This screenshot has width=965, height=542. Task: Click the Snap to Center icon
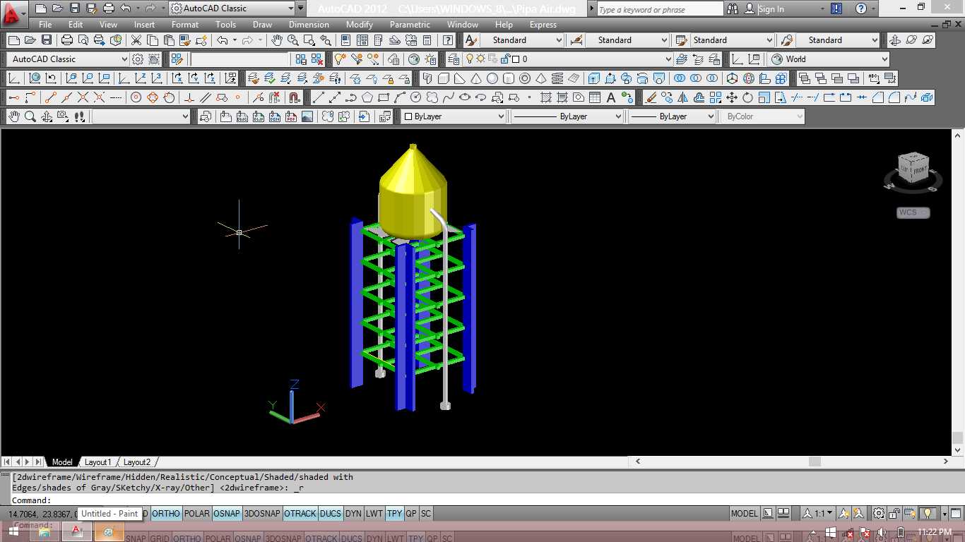point(136,97)
